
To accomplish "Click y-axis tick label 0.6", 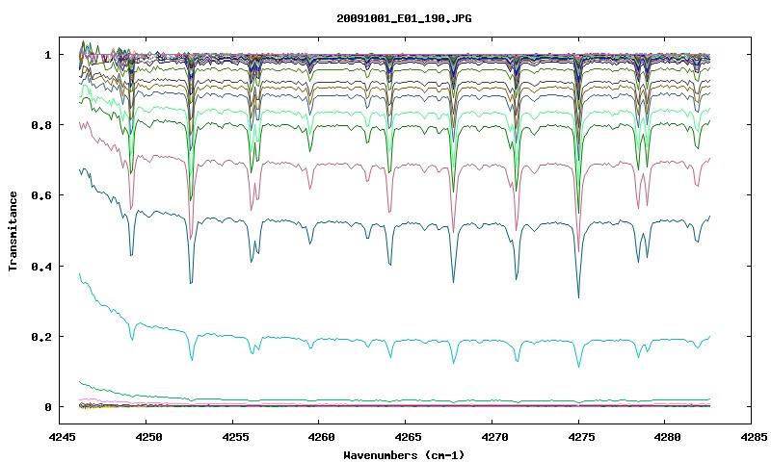I will pyautogui.click(x=40, y=195).
